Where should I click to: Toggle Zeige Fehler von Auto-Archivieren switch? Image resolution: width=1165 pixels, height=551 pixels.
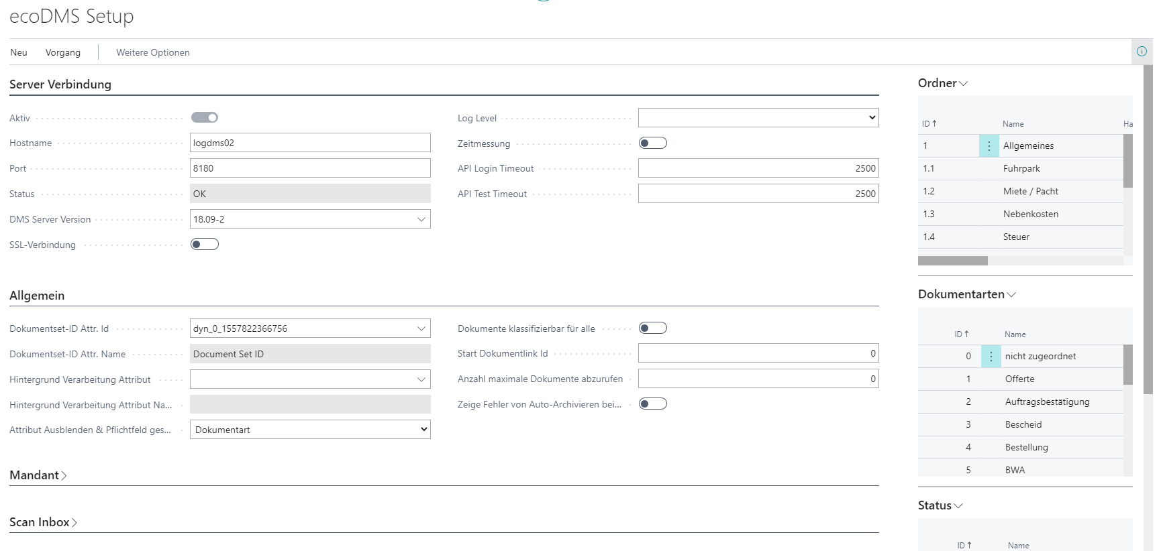click(653, 404)
